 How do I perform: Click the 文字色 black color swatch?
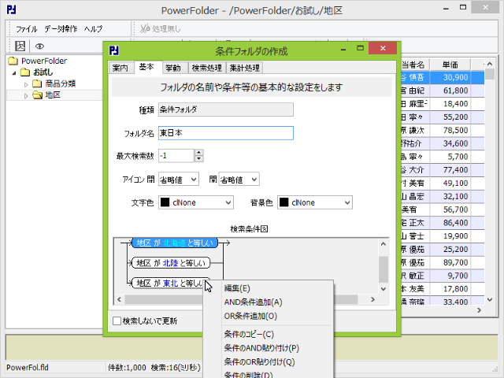165,202
